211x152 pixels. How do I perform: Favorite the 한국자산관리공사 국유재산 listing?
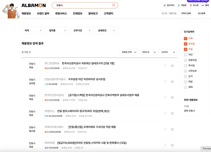(173, 65)
